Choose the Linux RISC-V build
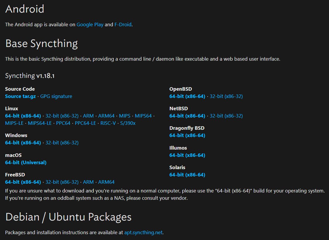This screenshot has width=329, height=240. pyautogui.click(x=108, y=123)
